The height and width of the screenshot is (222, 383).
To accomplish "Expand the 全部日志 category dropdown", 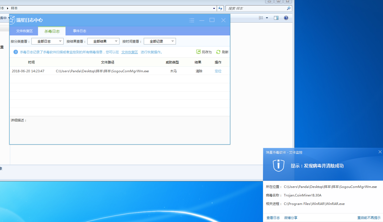I will pos(48,41).
